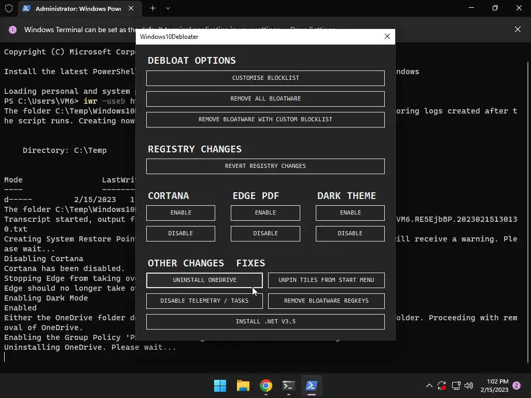
Task: Minimize the Windows Terminal window
Action: pyautogui.click(x=471, y=8)
